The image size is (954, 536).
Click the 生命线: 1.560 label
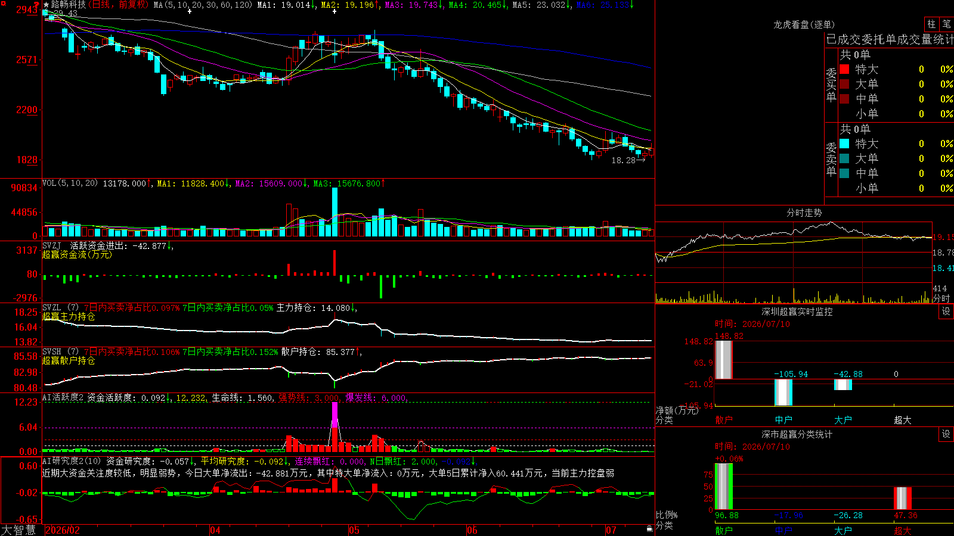[243, 398]
